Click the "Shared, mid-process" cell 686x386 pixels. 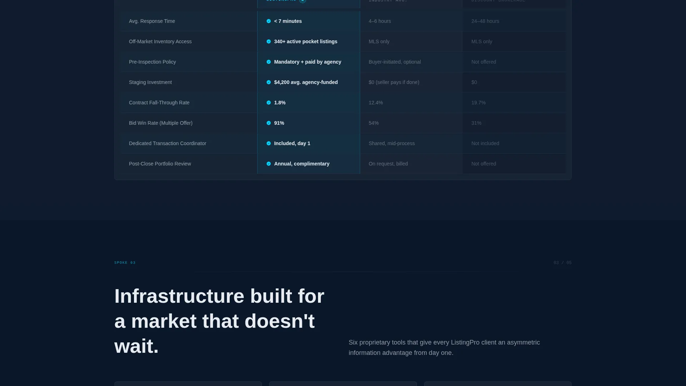pos(392,143)
